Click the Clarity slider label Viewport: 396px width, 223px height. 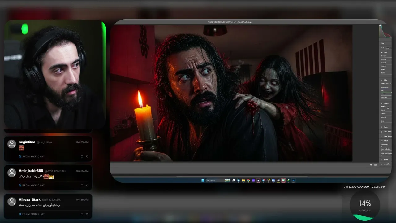click(x=383, y=110)
